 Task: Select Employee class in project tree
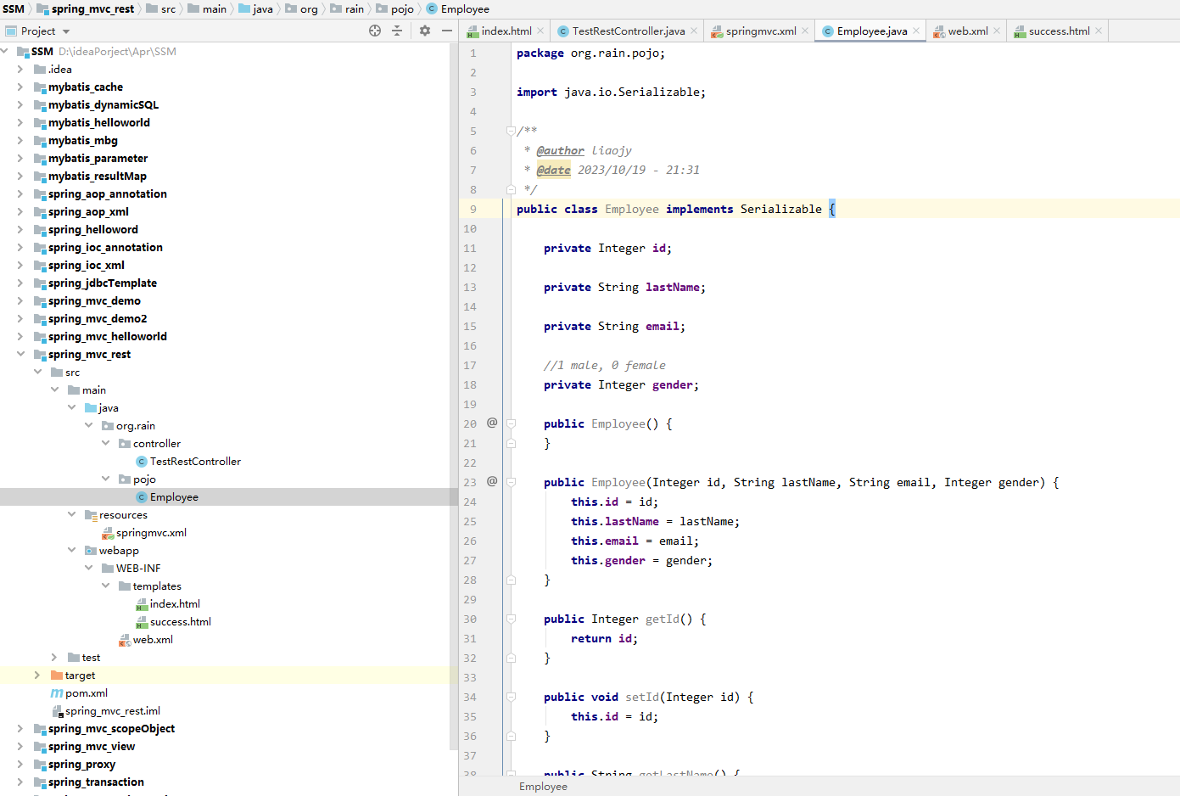coord(174,497)
